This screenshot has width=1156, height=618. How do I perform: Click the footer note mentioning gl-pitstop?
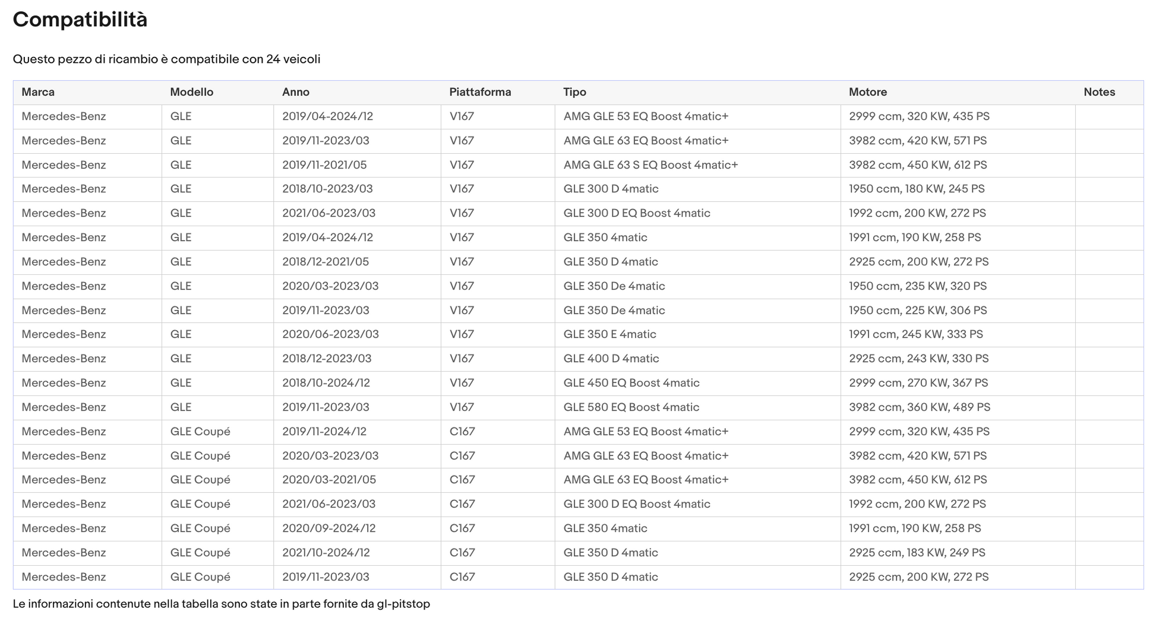(222, 604)
